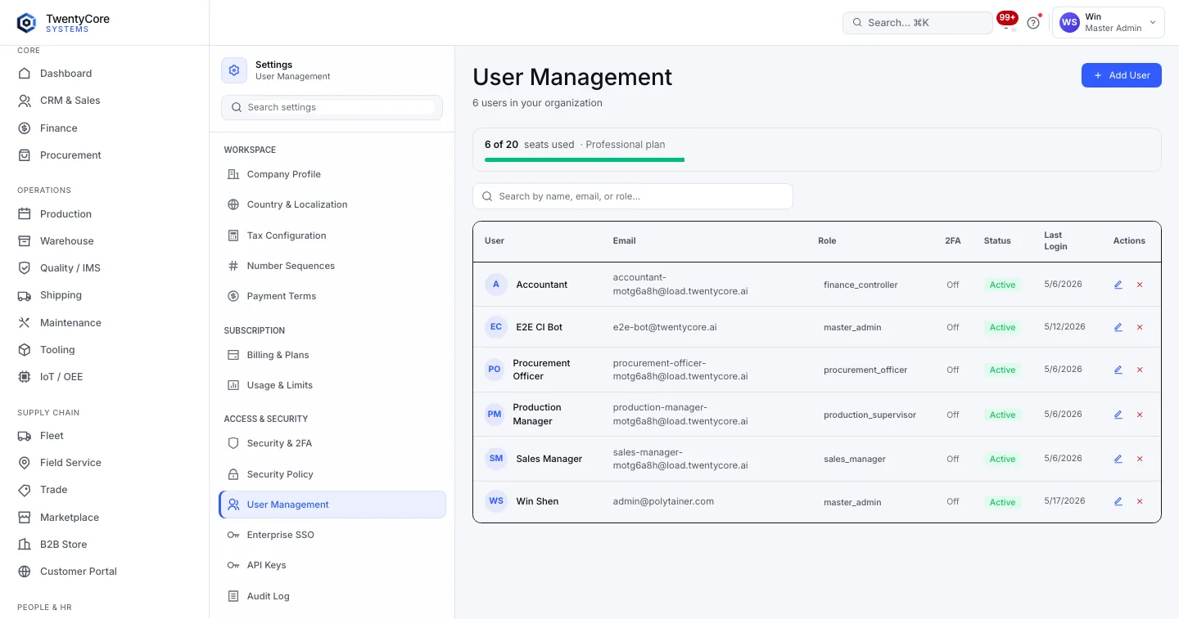Edit the Sales Manager user
Screen dimensions: 1179x619
point(1118,459)
